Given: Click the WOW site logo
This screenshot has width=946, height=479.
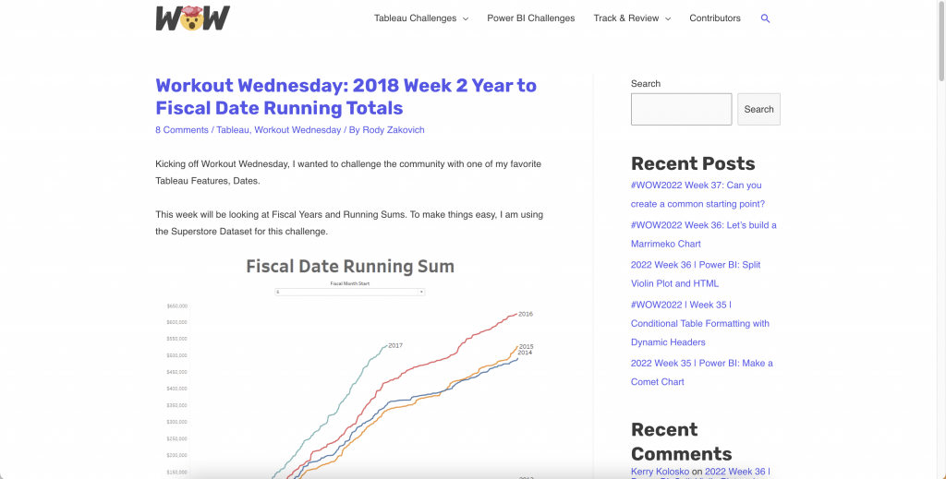Looking at the screenshot, I should click(x=192, y=18).
